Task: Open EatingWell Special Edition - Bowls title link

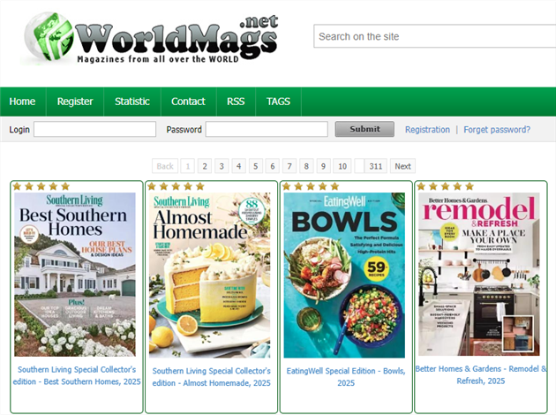Action: [x=346, y=377]
